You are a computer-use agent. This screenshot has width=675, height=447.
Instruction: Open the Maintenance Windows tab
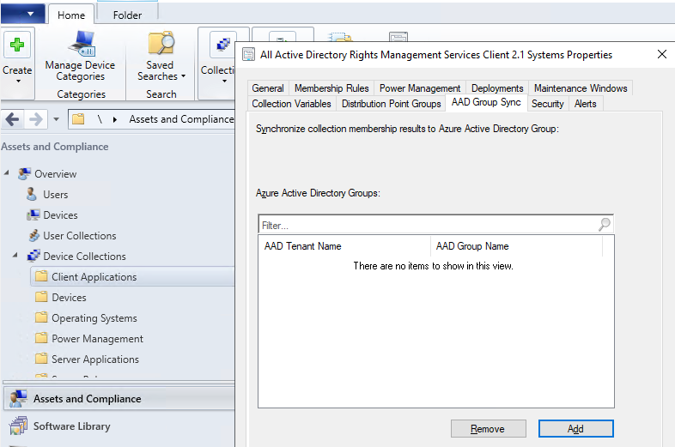pyautogui.click(x=581, y=88)
